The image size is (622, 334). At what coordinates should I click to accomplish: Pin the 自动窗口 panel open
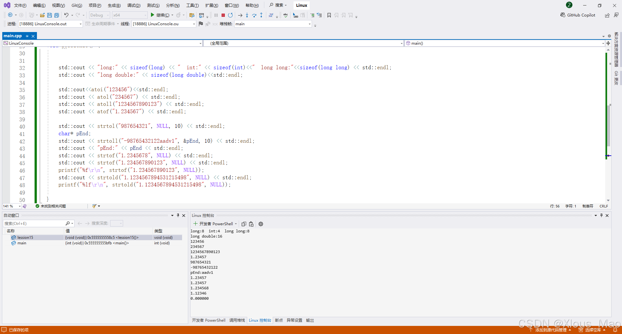coord(178,215)
